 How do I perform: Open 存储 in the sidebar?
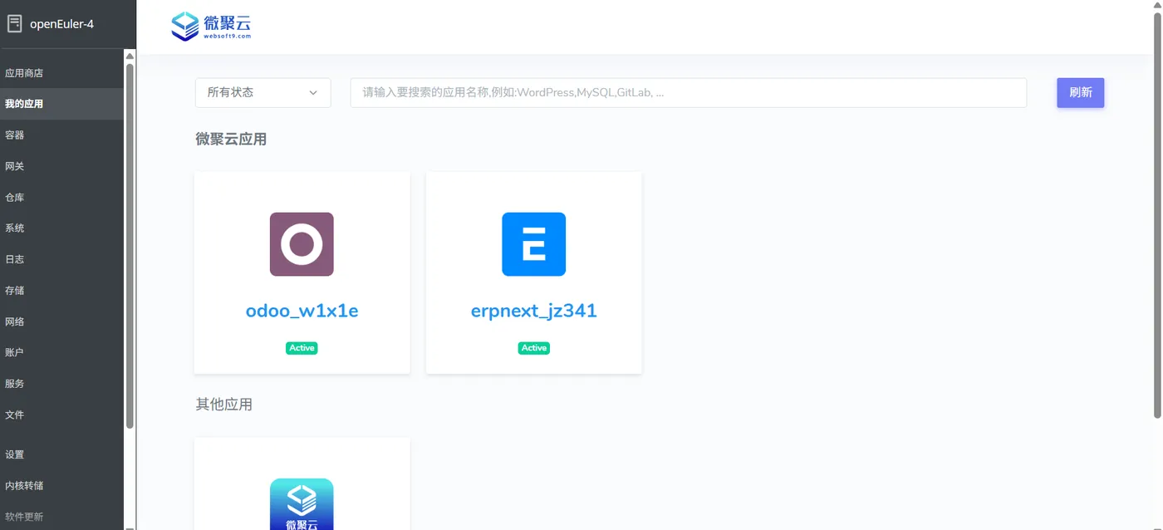coord(61,291)
